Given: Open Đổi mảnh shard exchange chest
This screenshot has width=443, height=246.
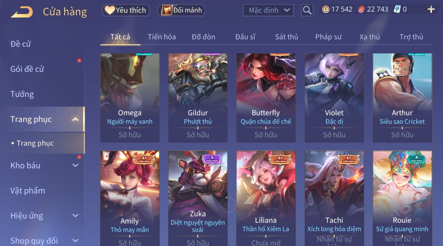Looking at the screenshot, I should click(x=181, y=10).
